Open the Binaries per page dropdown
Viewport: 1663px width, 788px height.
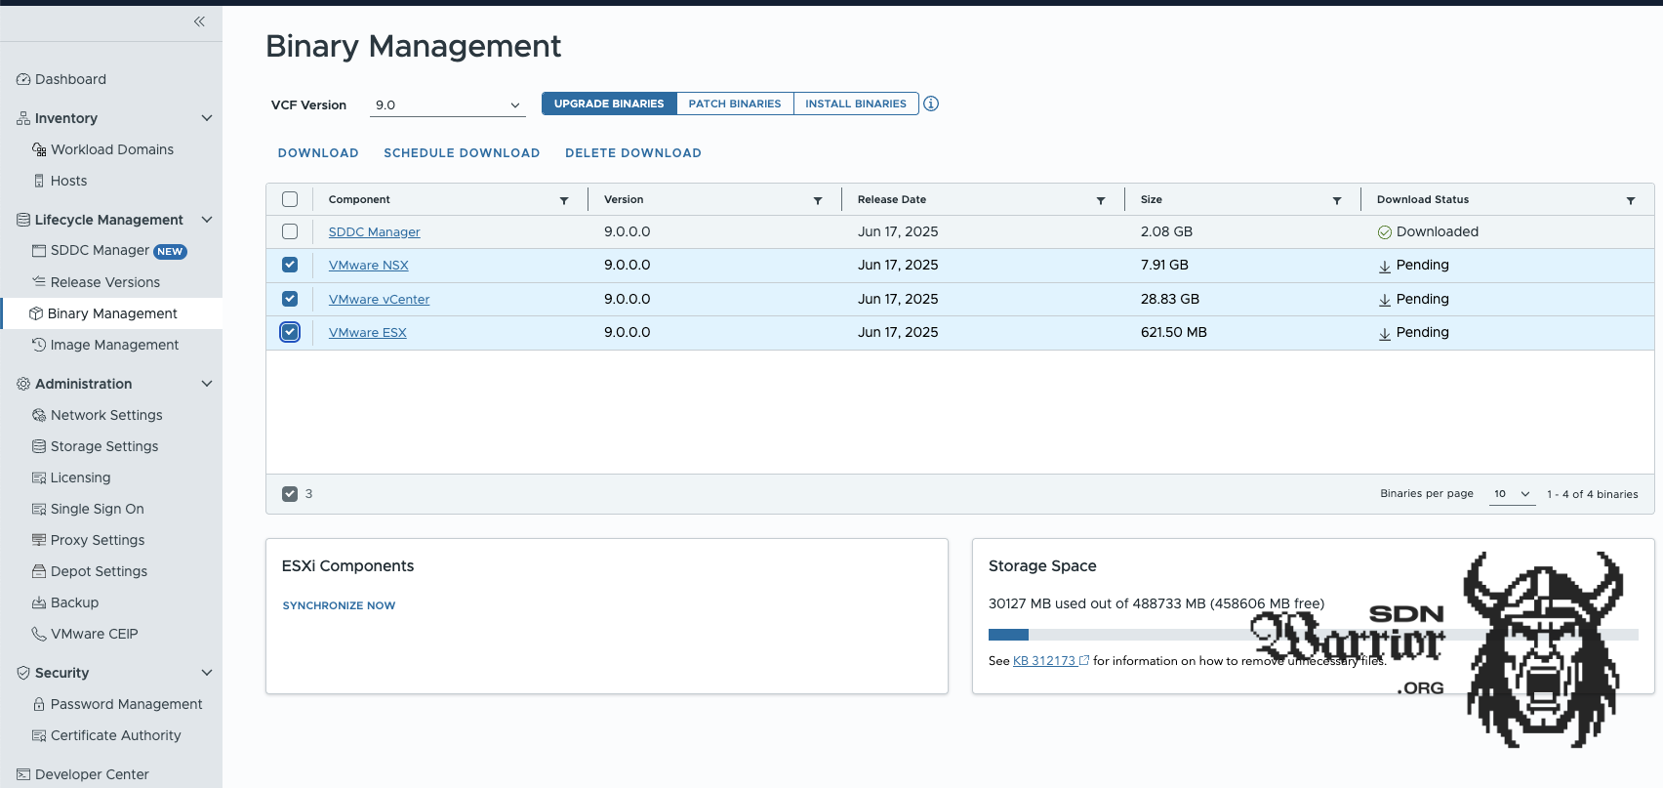[x=1512, y=494]
